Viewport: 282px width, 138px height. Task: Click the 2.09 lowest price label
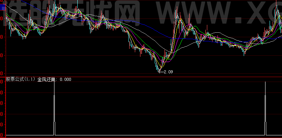point(168,72)
